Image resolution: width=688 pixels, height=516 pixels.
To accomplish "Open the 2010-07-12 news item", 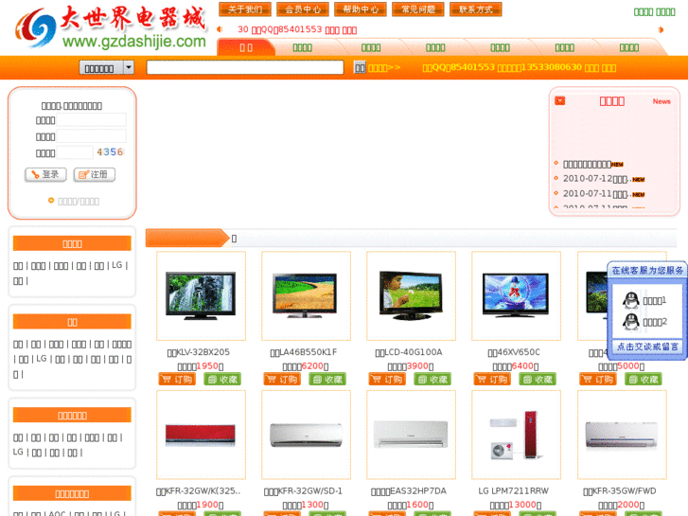I will (598, 179).
